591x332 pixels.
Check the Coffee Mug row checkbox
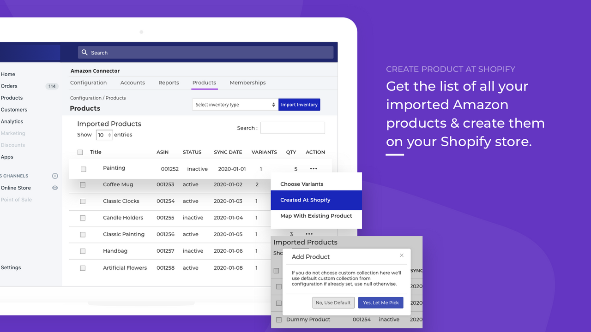[83, 185]
